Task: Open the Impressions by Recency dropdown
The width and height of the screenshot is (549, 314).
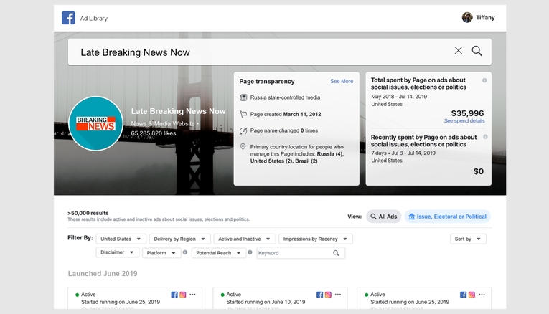Action: (x=316, y=239)
